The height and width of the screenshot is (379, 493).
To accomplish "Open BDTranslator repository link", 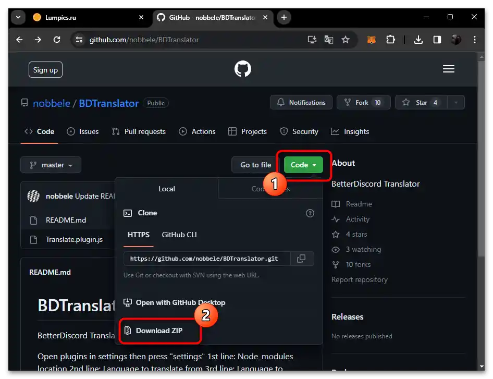I will point(109,103).
